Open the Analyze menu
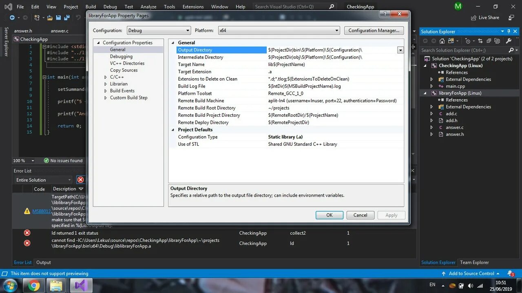 (148, 7)
